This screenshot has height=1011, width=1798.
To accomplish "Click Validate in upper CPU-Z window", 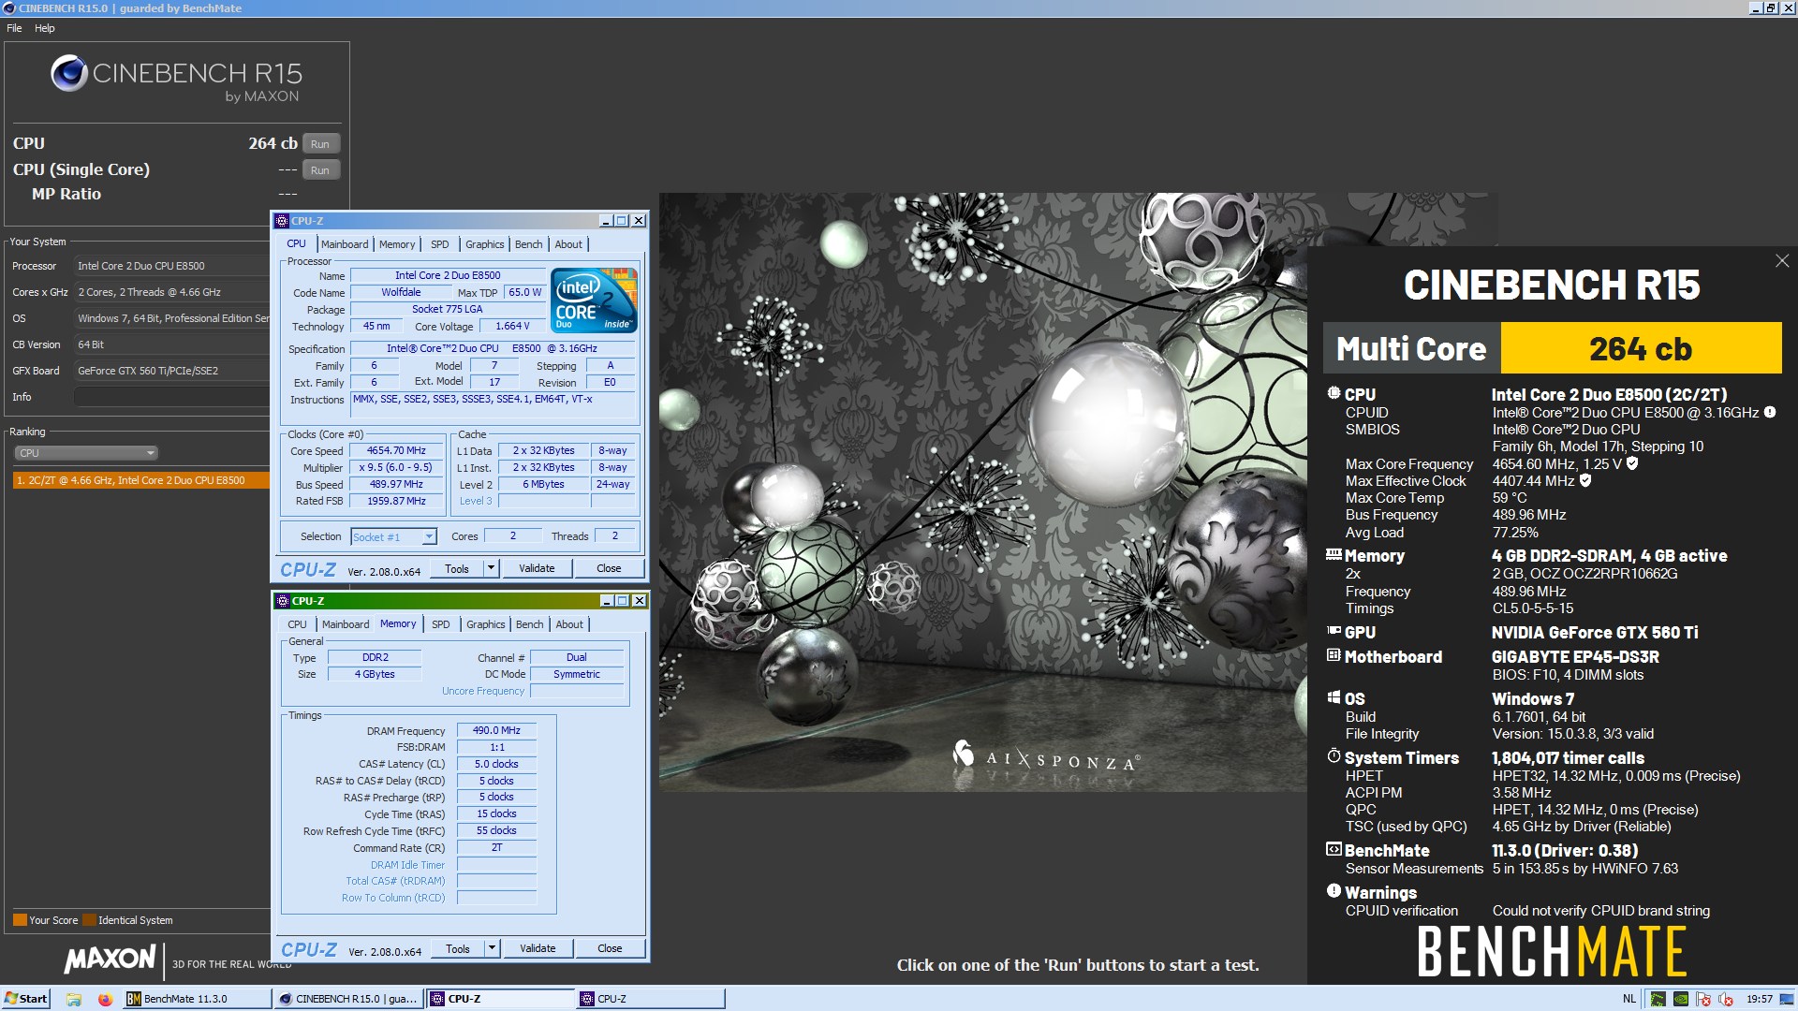I will click(x=537, y=568).
